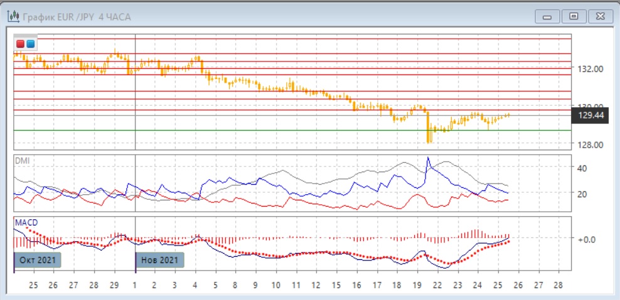
Task: Click the DMI indicator label
Action: (22, 161)
